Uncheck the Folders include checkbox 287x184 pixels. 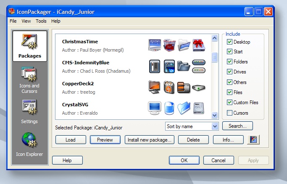tap(229, 62)
